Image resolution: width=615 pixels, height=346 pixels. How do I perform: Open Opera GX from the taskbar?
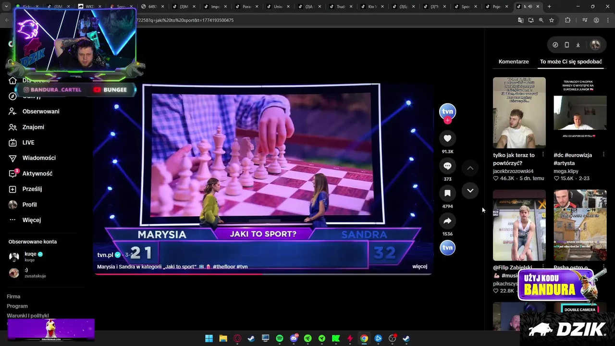237,338
